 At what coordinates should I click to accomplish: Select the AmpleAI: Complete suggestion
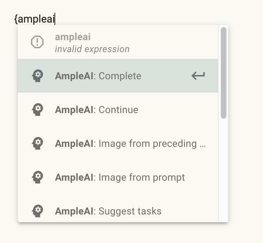(118, 76)
